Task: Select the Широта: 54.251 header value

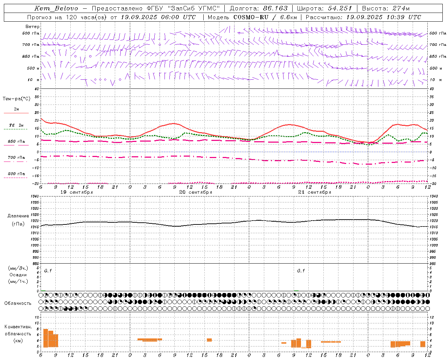Action: pos(324,8)
